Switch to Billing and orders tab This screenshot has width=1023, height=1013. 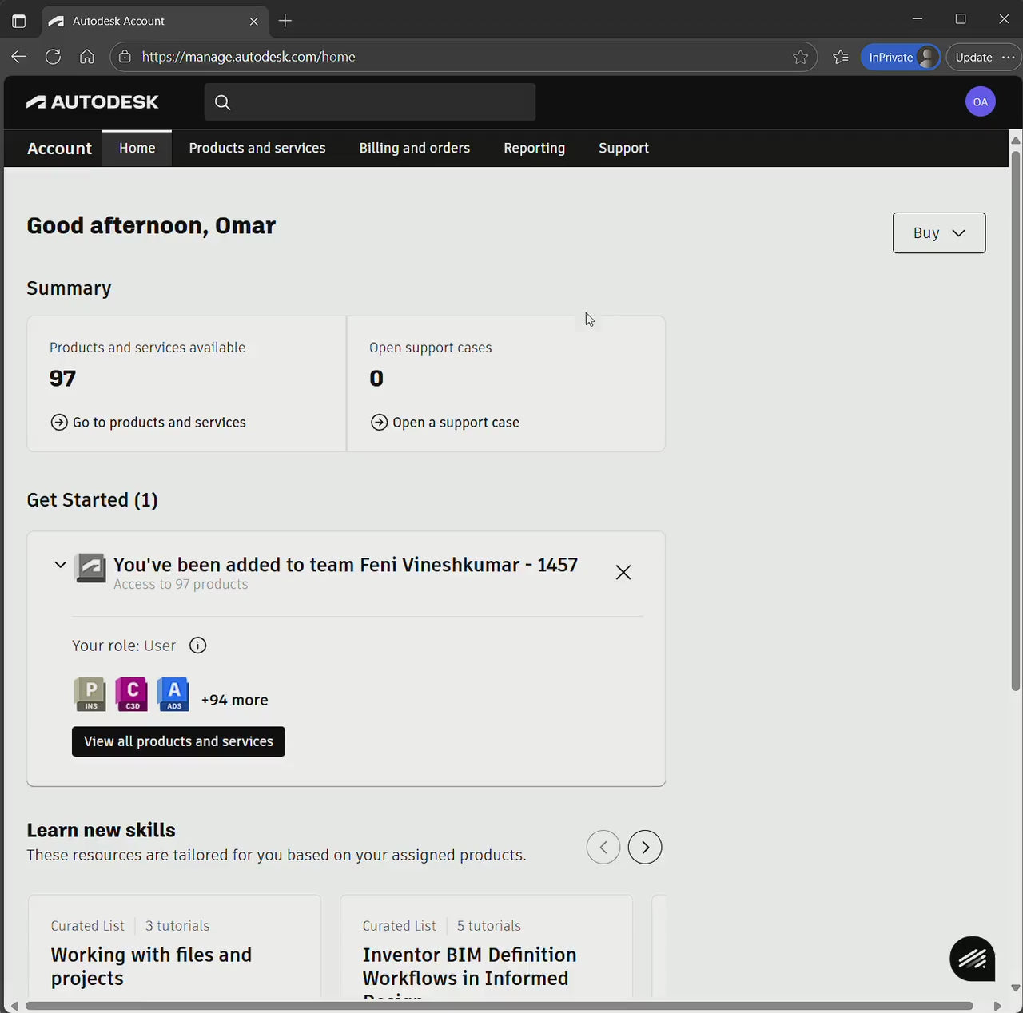click(x=414, y=148)
